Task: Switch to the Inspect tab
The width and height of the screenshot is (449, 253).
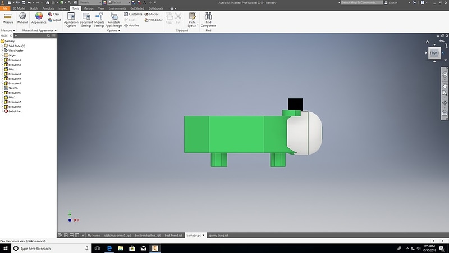Action: click(63, 8)
